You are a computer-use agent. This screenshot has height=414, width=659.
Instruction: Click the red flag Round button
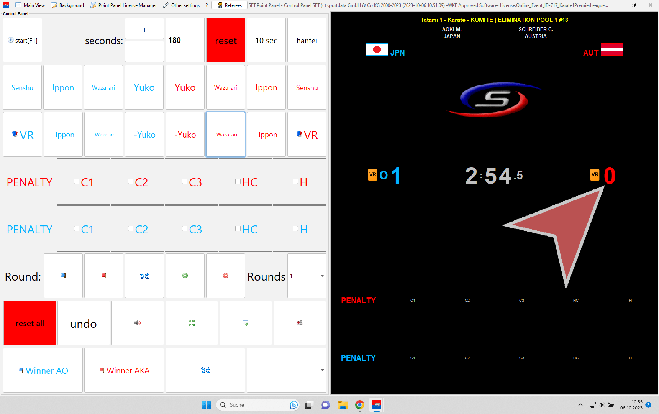(104, 276)
